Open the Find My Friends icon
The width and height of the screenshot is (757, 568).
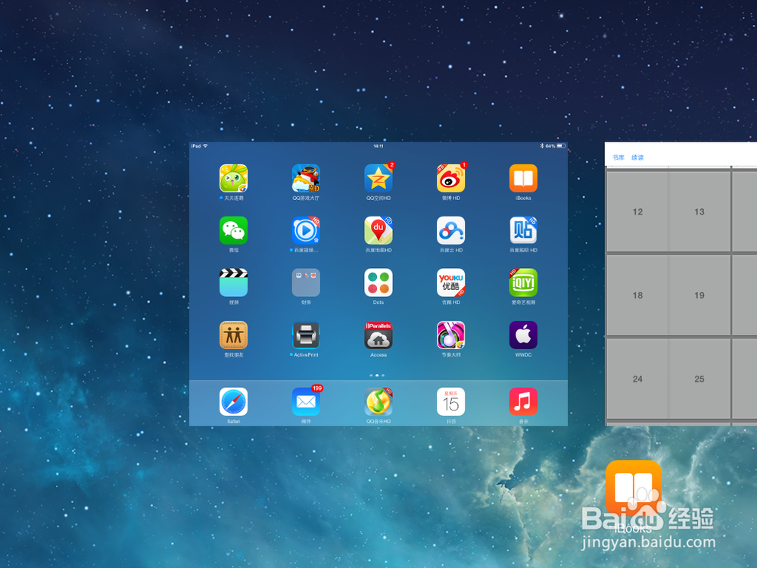[x=234, y=335]
